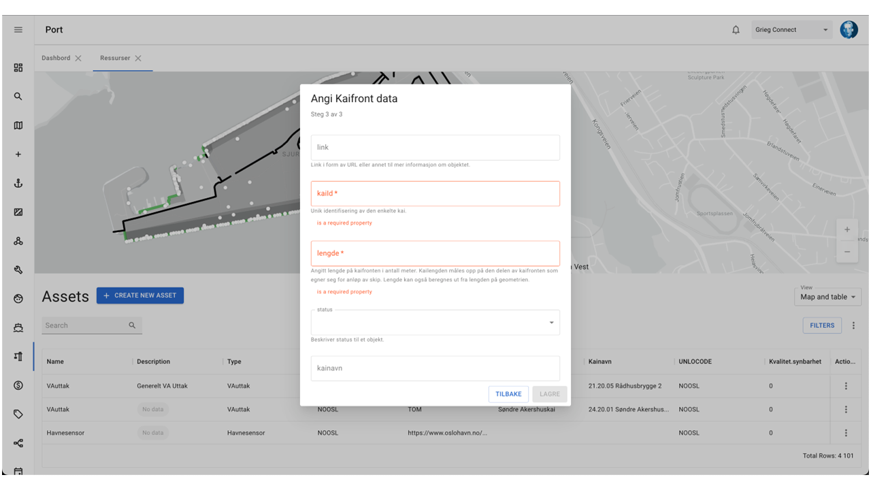Open the row actions menu for Havnesensor
The image size is (871, 490).
click(846, 433)
